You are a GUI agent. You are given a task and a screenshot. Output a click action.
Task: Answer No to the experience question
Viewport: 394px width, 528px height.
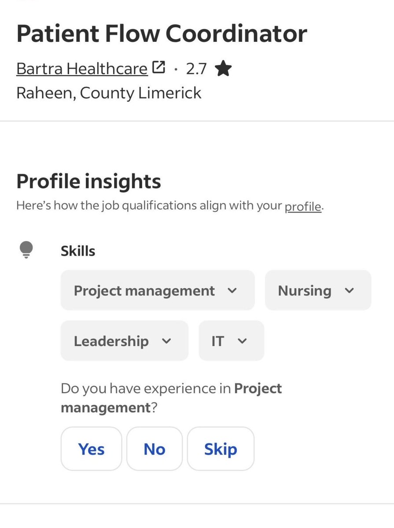point(154,449)
